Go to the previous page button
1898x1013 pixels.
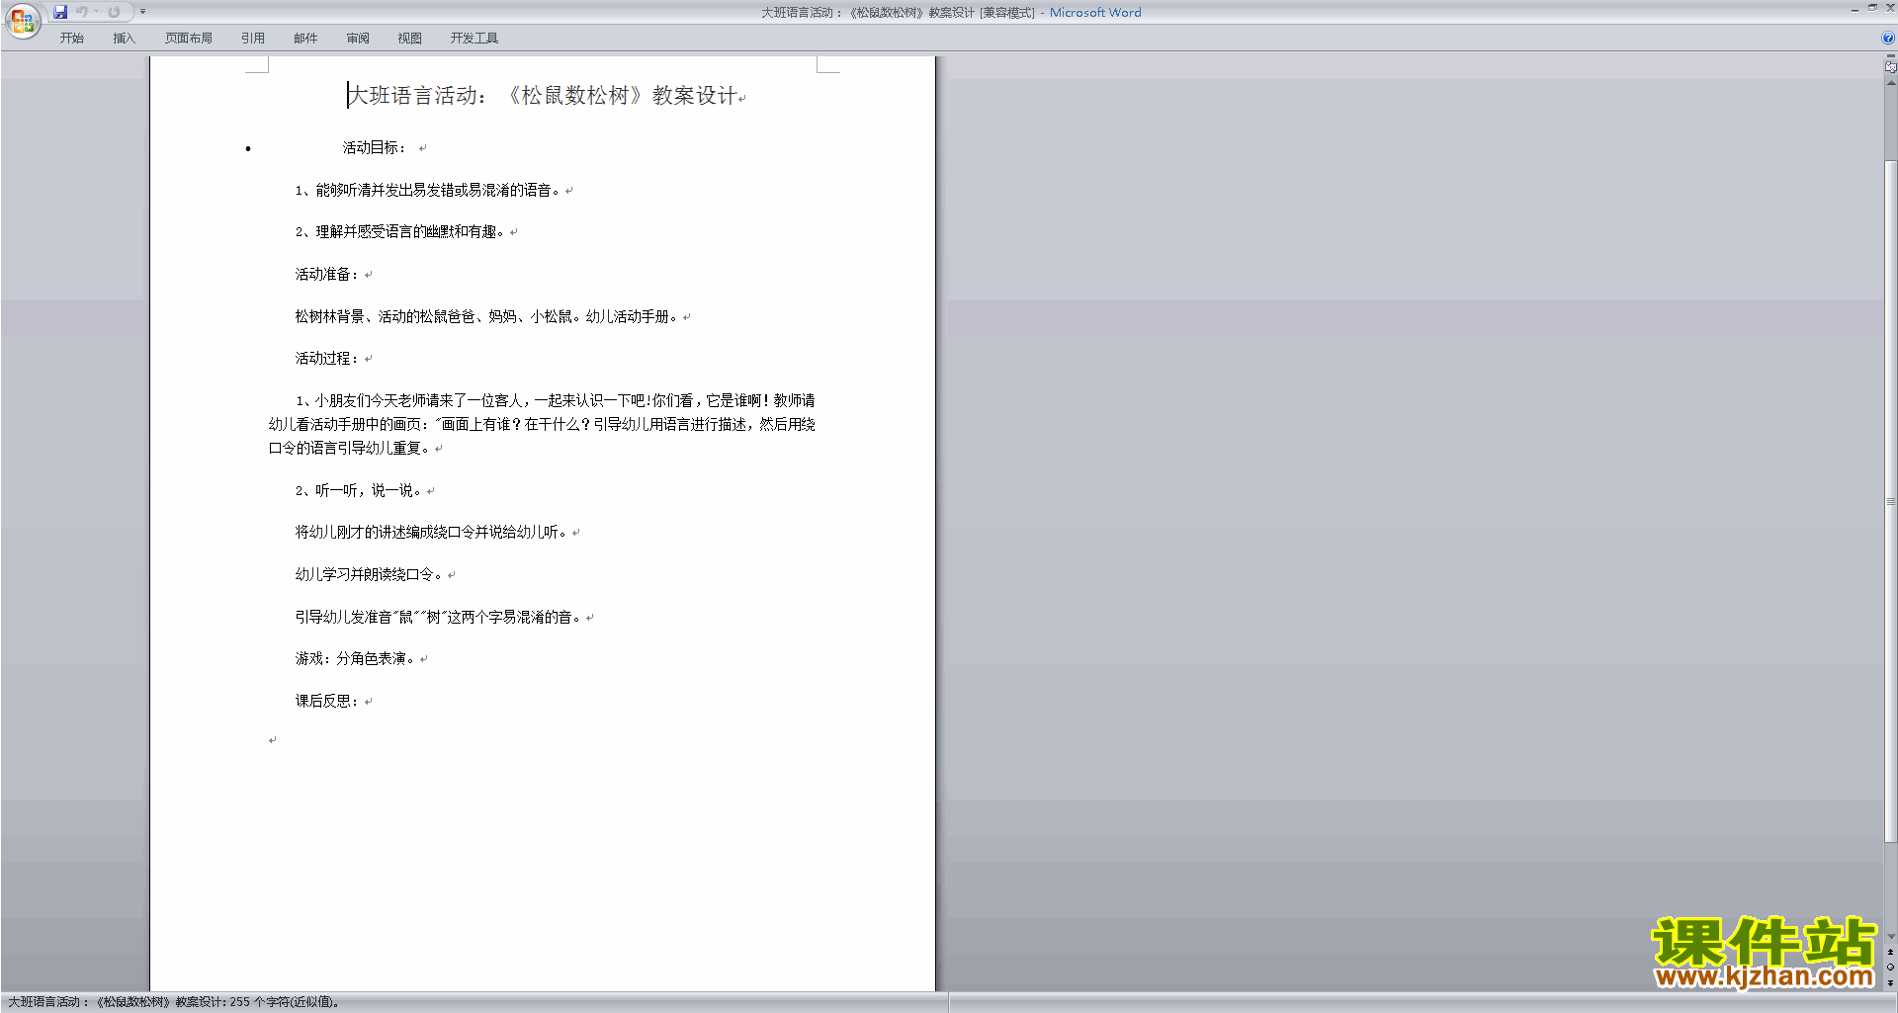(x=1890, y=952)
